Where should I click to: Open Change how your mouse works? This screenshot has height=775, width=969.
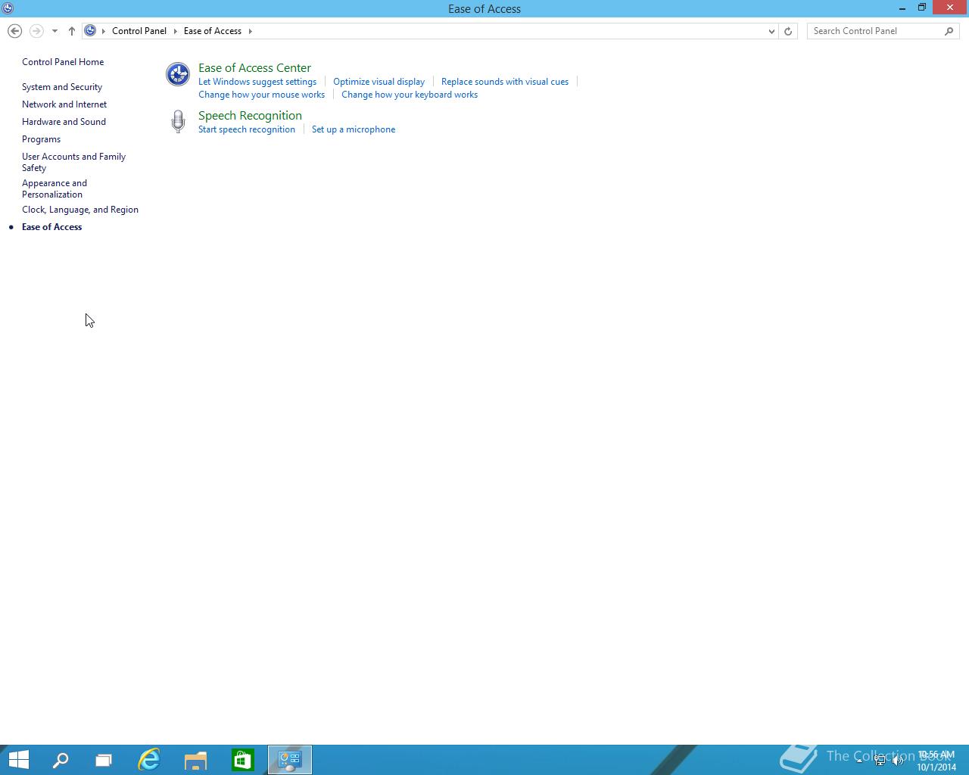coord(261,95)
